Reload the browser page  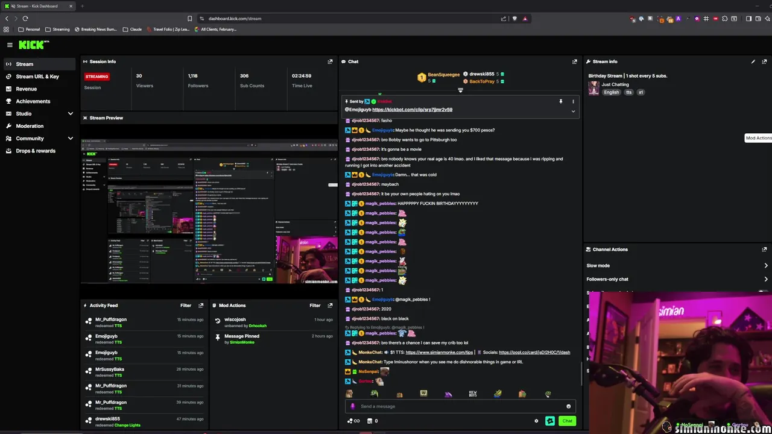[x=25, y=19]
